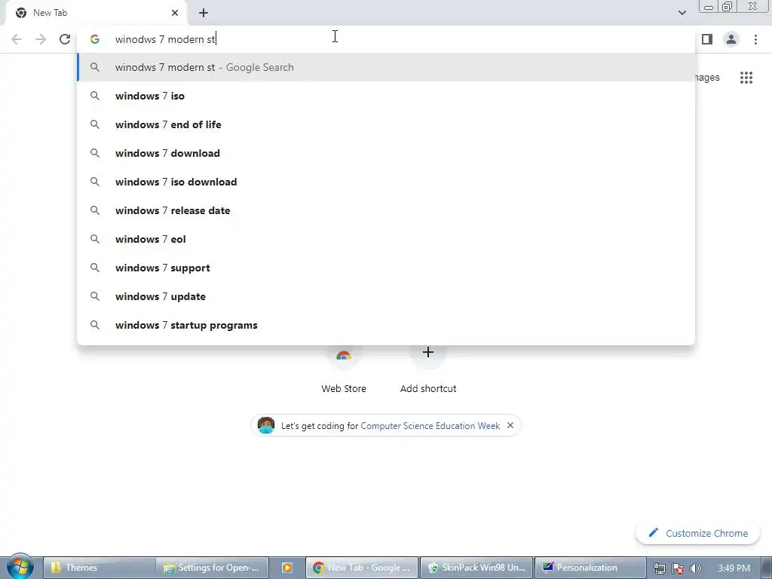Select "winodws 7 modern st - Google Search" suggestion

pyautogui.click(x=386, y=67)
